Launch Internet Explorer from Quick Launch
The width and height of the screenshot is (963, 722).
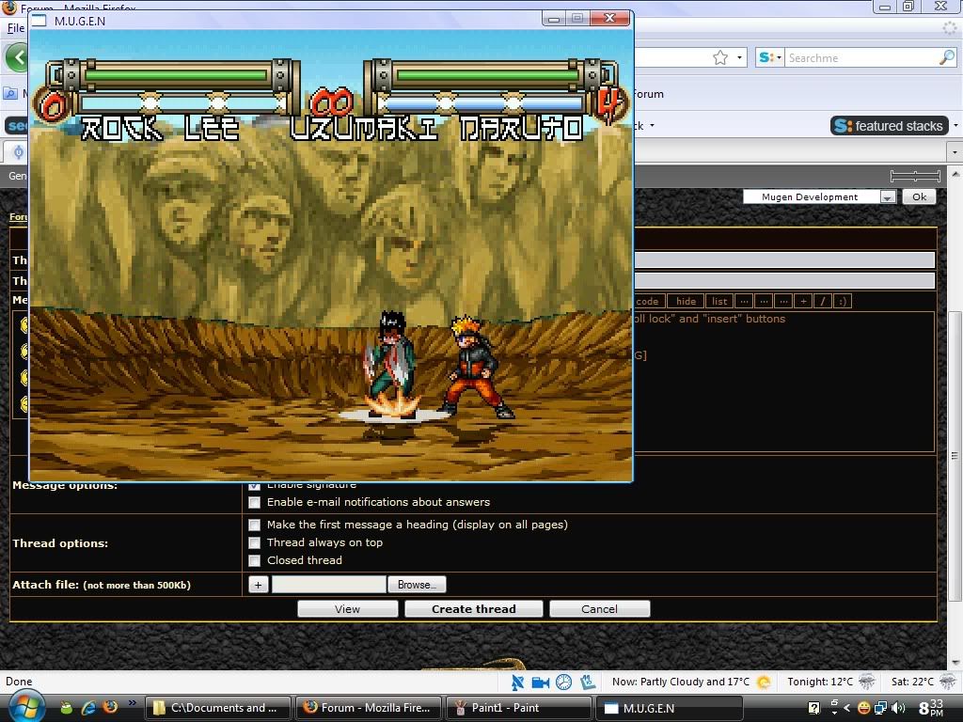pyautogui.click(x=88, y=708)
